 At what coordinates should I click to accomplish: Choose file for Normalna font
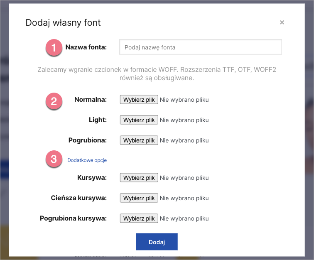click(x=139, y=100)
